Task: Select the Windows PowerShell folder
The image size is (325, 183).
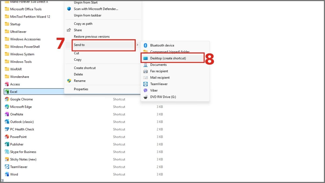Action: click(22, 47)
